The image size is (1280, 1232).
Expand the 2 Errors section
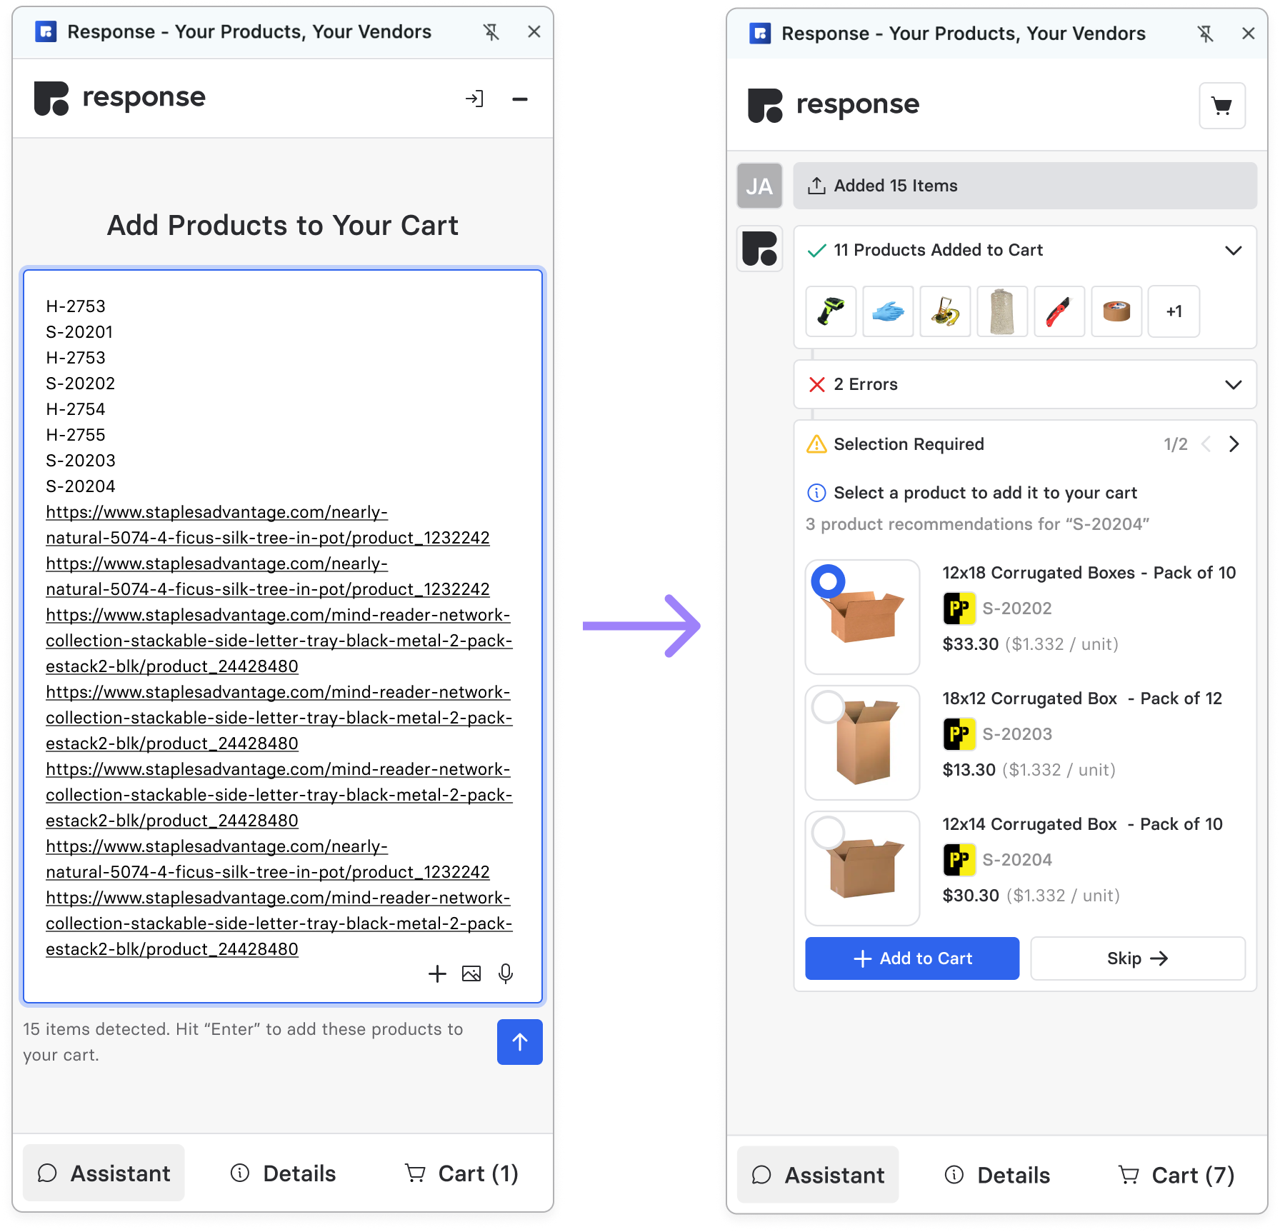click(1233, 384)
